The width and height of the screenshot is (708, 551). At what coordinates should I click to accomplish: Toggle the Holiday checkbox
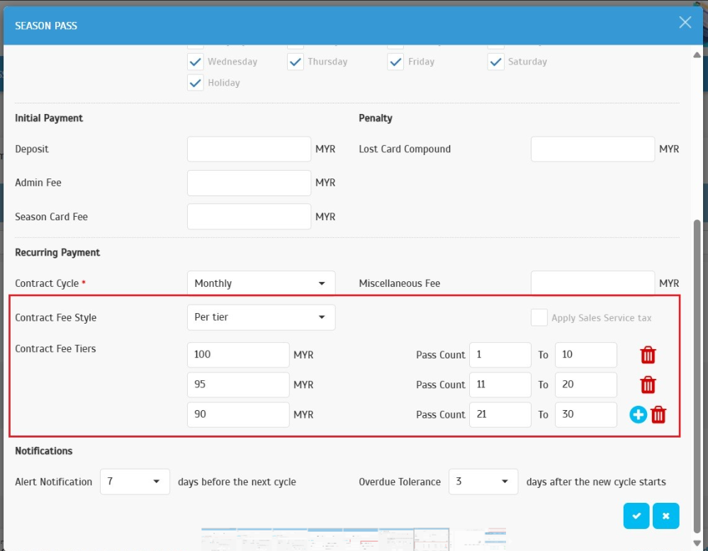pos(196,83)
